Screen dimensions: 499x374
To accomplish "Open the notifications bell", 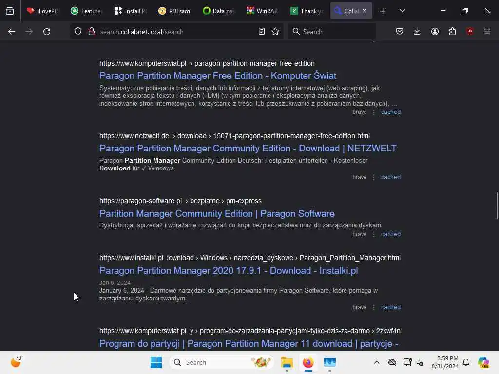I will point(466,362).
